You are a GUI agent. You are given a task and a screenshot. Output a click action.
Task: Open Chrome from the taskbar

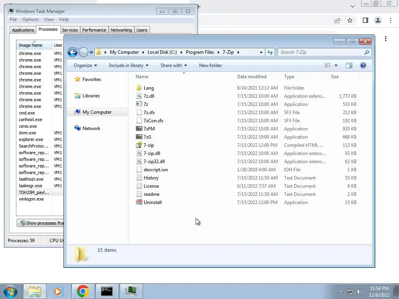tap(83, 291)
